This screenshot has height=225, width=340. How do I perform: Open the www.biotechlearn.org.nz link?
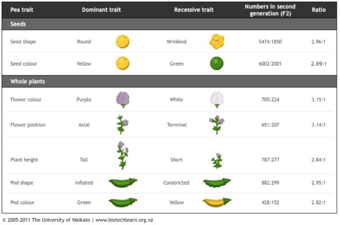(x=124, y=220)
